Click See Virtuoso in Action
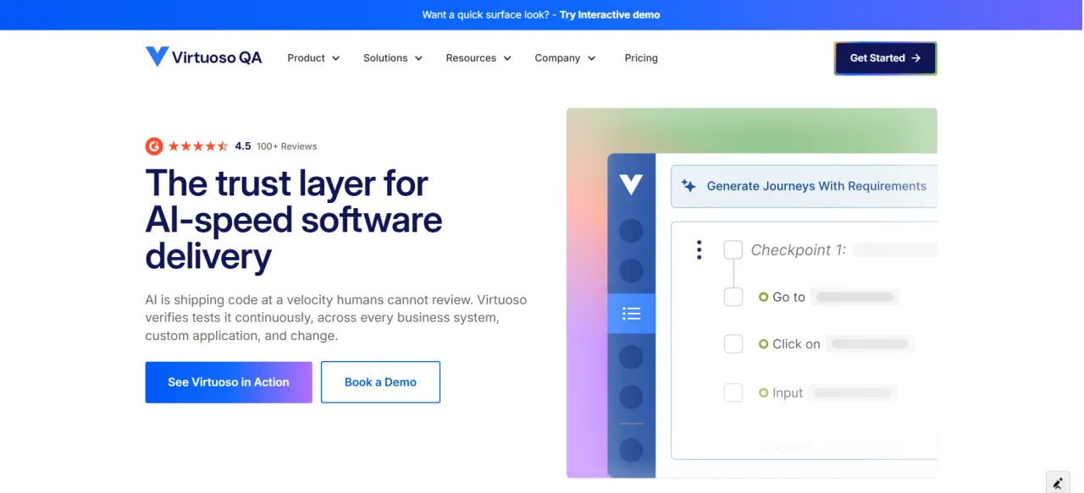 tap(229, 382)
